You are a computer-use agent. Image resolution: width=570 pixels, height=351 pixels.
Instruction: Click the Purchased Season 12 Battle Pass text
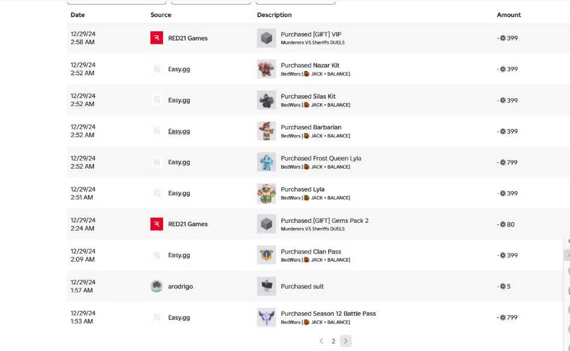[328, 313]
